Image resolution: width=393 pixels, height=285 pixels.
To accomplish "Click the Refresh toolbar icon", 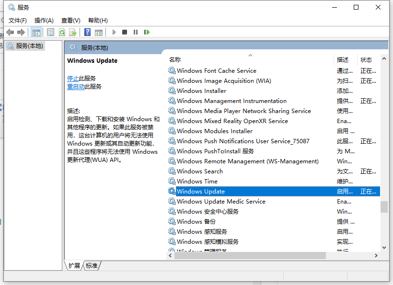I will click(62, 32).
